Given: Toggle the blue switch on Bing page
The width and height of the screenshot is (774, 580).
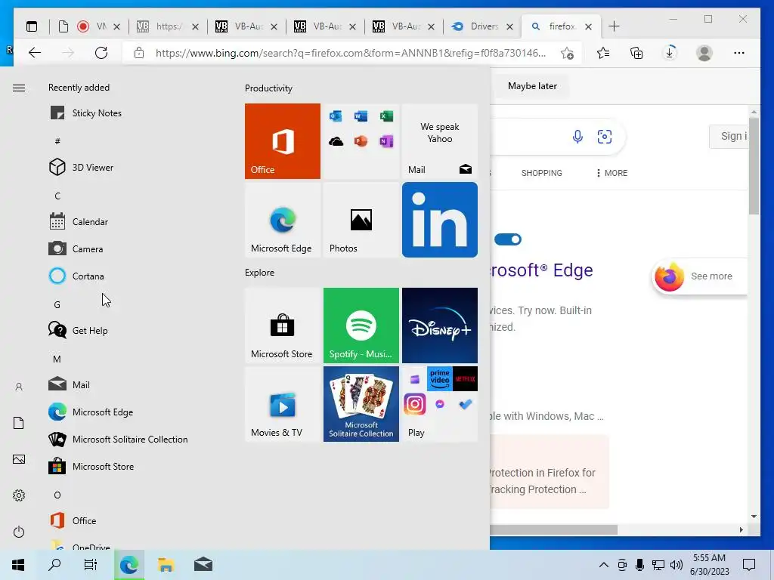Looking at the screenshot, I should pos(508,239).
